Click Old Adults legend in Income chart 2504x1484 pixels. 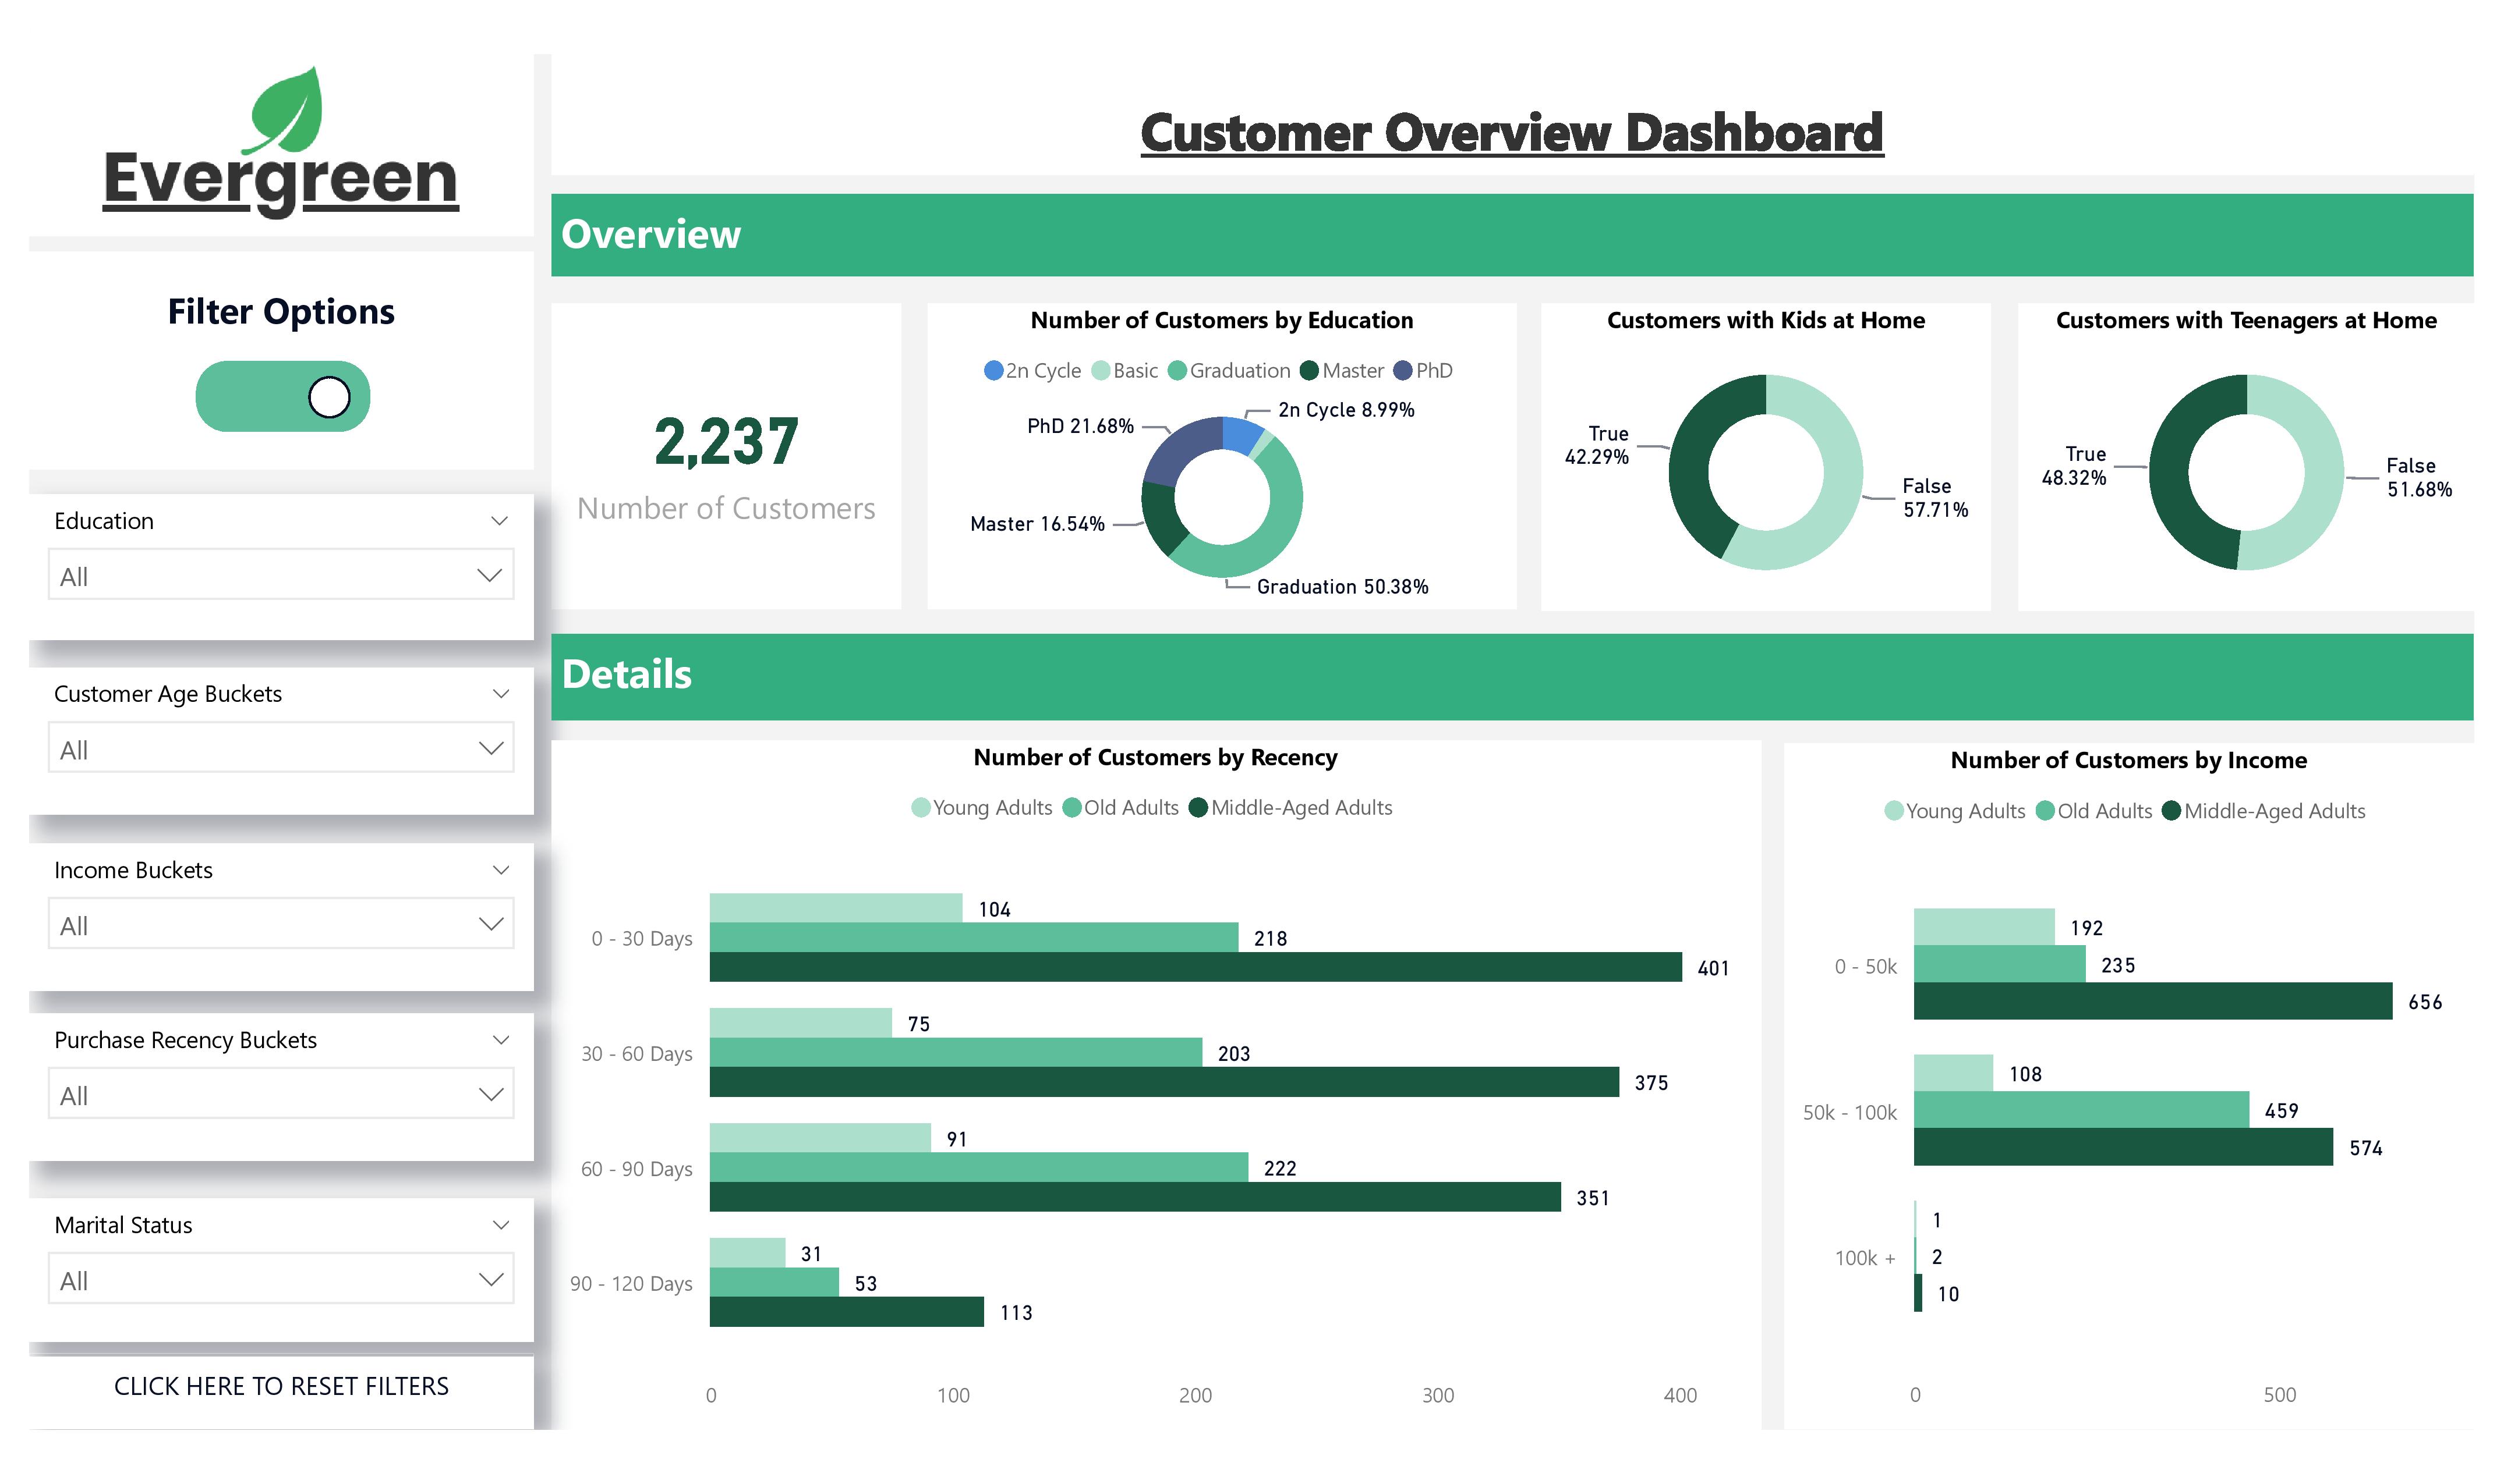(x=2094, y=811)
